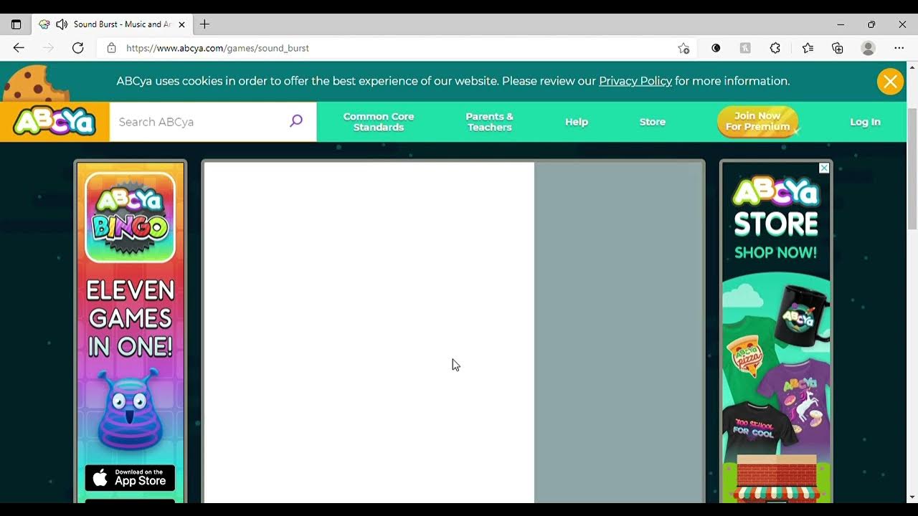Open the Collections icon

coord(838,48)
